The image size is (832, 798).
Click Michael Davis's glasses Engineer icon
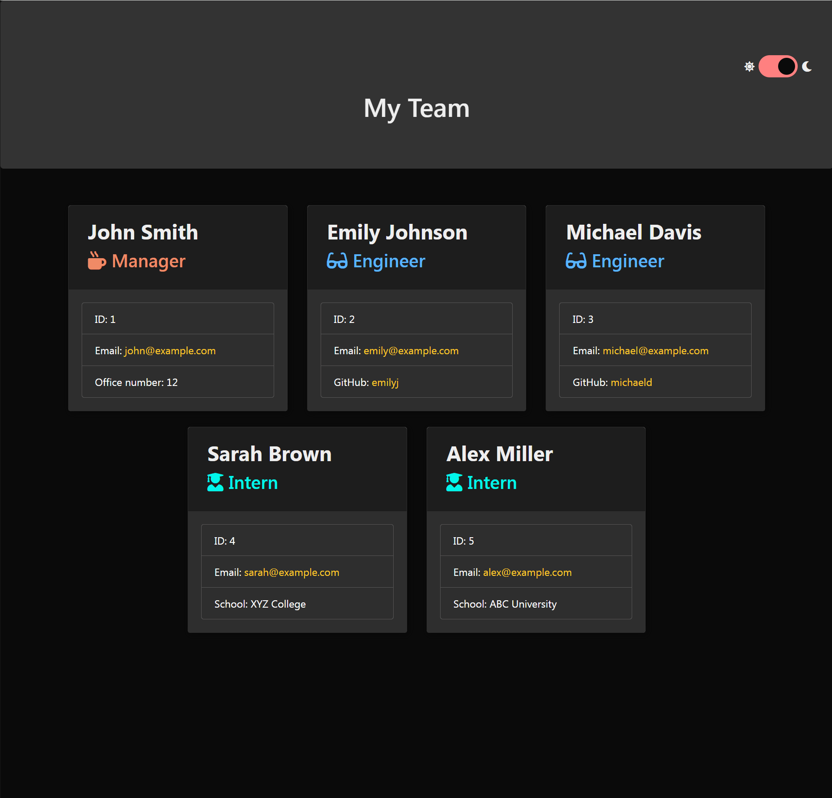576,261
